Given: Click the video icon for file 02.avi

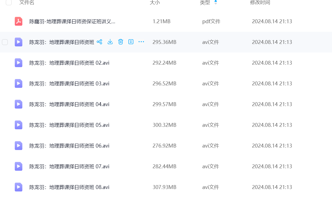Looking at the screenshot, I should tap(19, 63).
